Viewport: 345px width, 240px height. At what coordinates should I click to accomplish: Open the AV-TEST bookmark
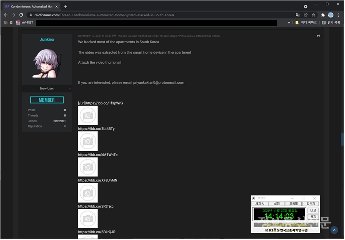tap(25, 23)
